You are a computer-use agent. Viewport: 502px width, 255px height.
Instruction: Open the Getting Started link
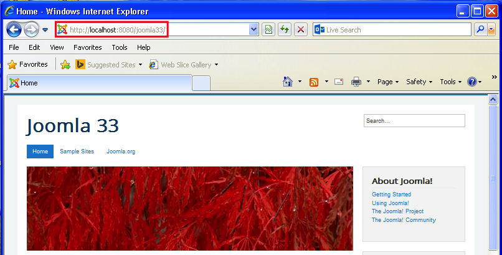(391, 195)
